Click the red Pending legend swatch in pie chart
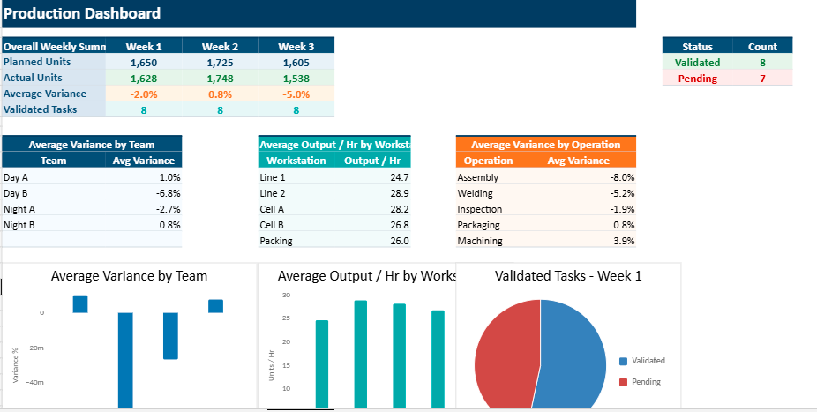 pyautogui.click(x=624, y=382)
